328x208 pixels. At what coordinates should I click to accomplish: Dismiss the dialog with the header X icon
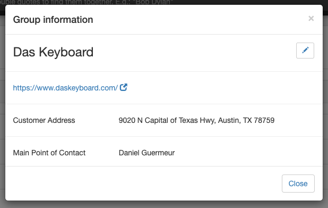click(311, 19)
